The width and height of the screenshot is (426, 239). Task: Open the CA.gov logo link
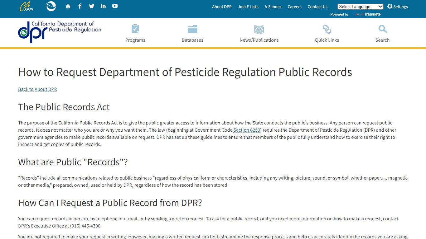tap(26, 6)
